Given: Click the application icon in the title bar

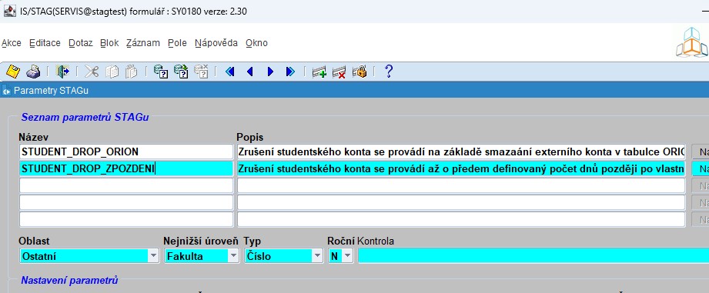Looking at the screenshot, I should (9, 11).
